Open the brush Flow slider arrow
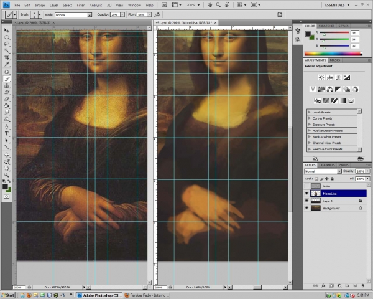373x299 pixels. 149,15
